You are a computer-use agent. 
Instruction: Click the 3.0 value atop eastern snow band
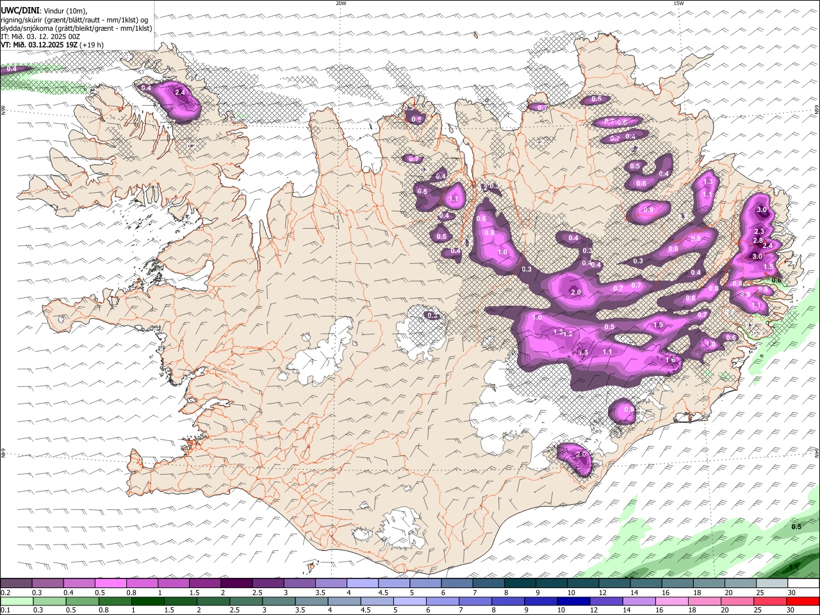click(762, 210)
